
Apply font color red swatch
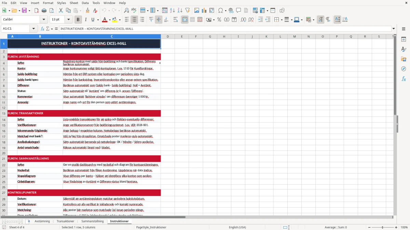coord(105,20)
